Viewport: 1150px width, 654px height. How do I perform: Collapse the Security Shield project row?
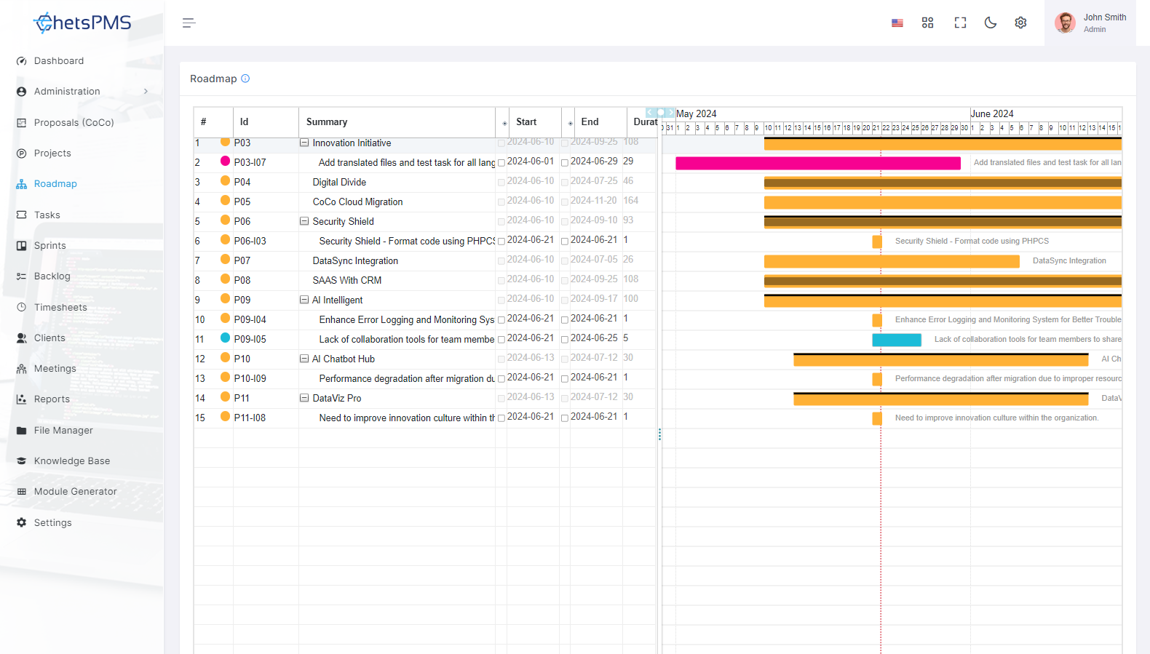pos(304,222)
